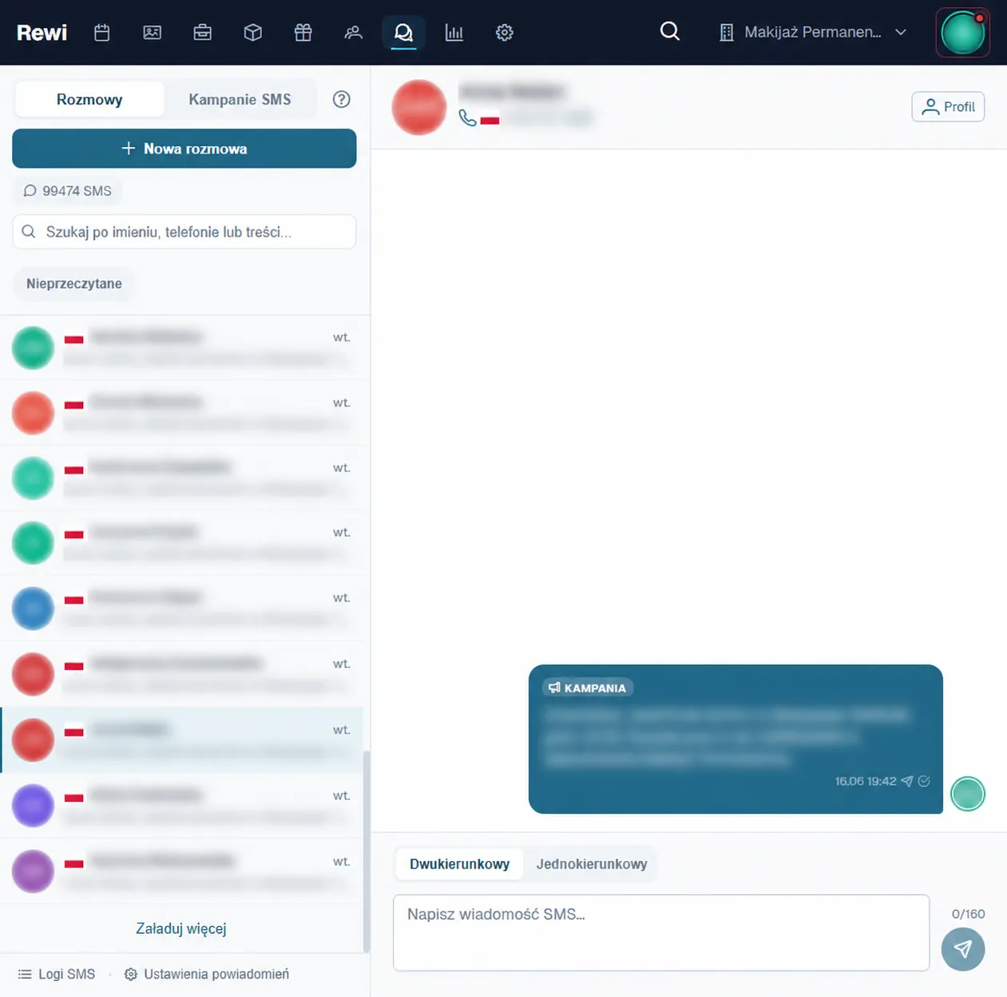Open the cube (products) icon in navigation
Image resolution: width=1007 pixels, height=997 pixels.
[252, 33]
